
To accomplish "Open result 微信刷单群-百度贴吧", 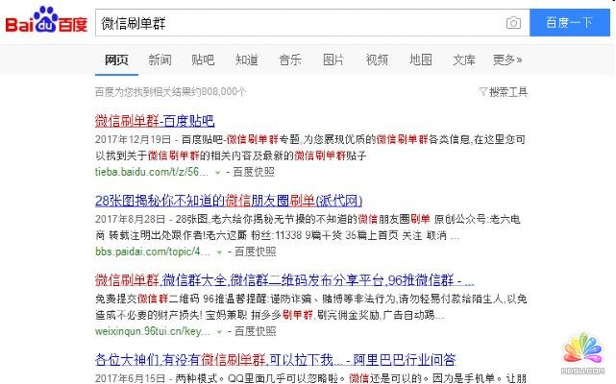I will click(155, 121).
